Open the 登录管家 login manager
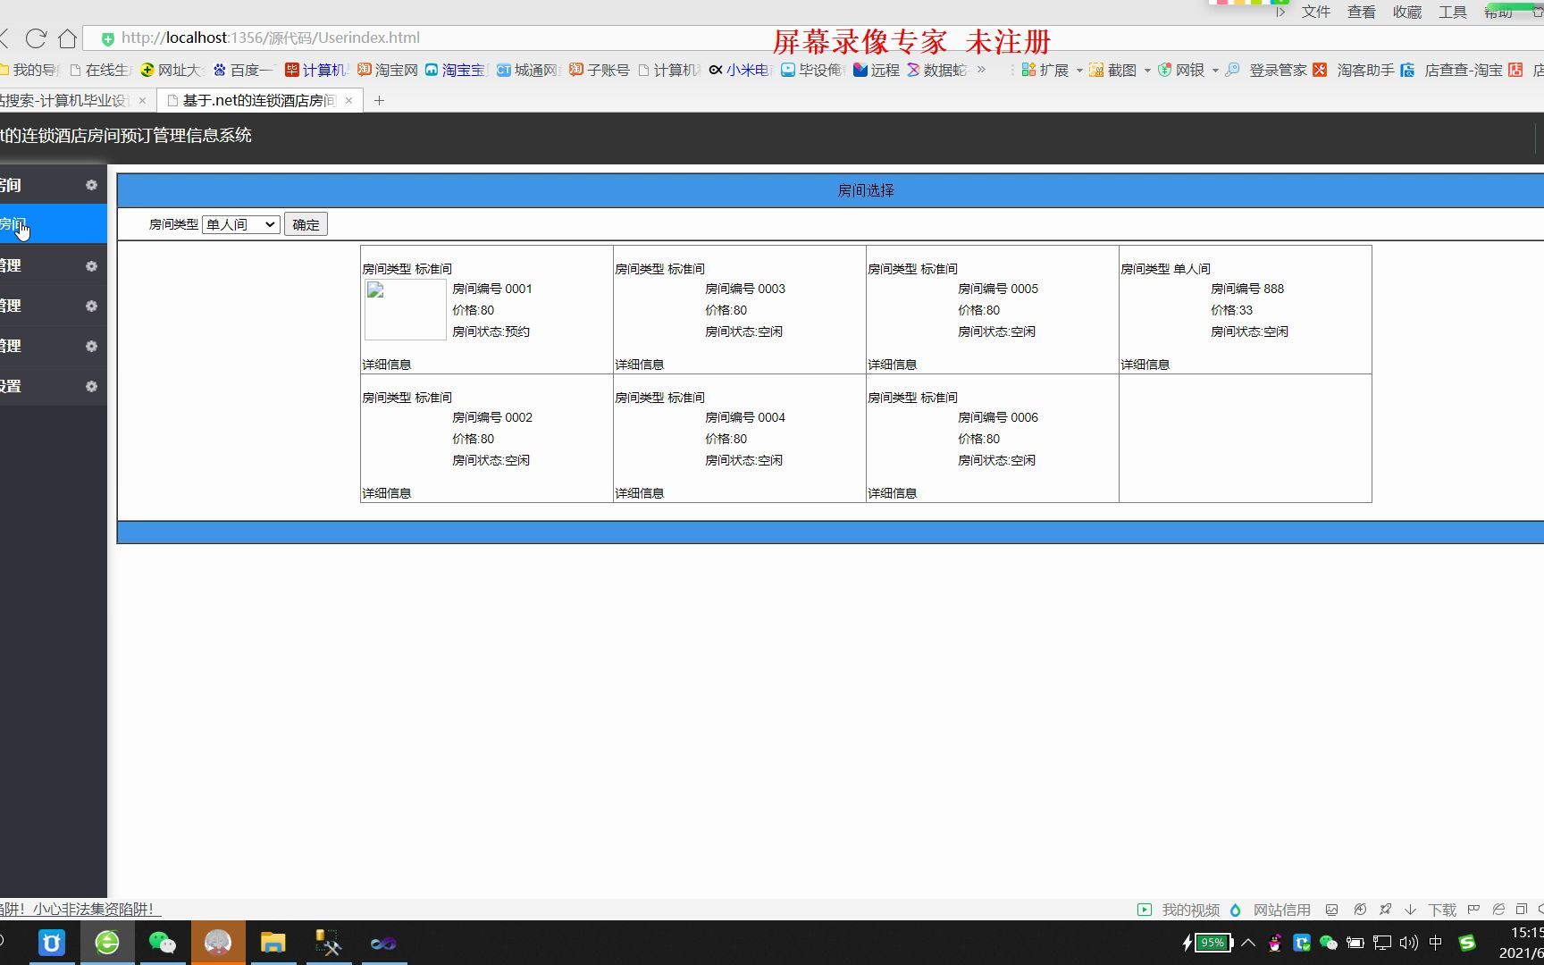1544x965 pixels. coord(1278,69)
